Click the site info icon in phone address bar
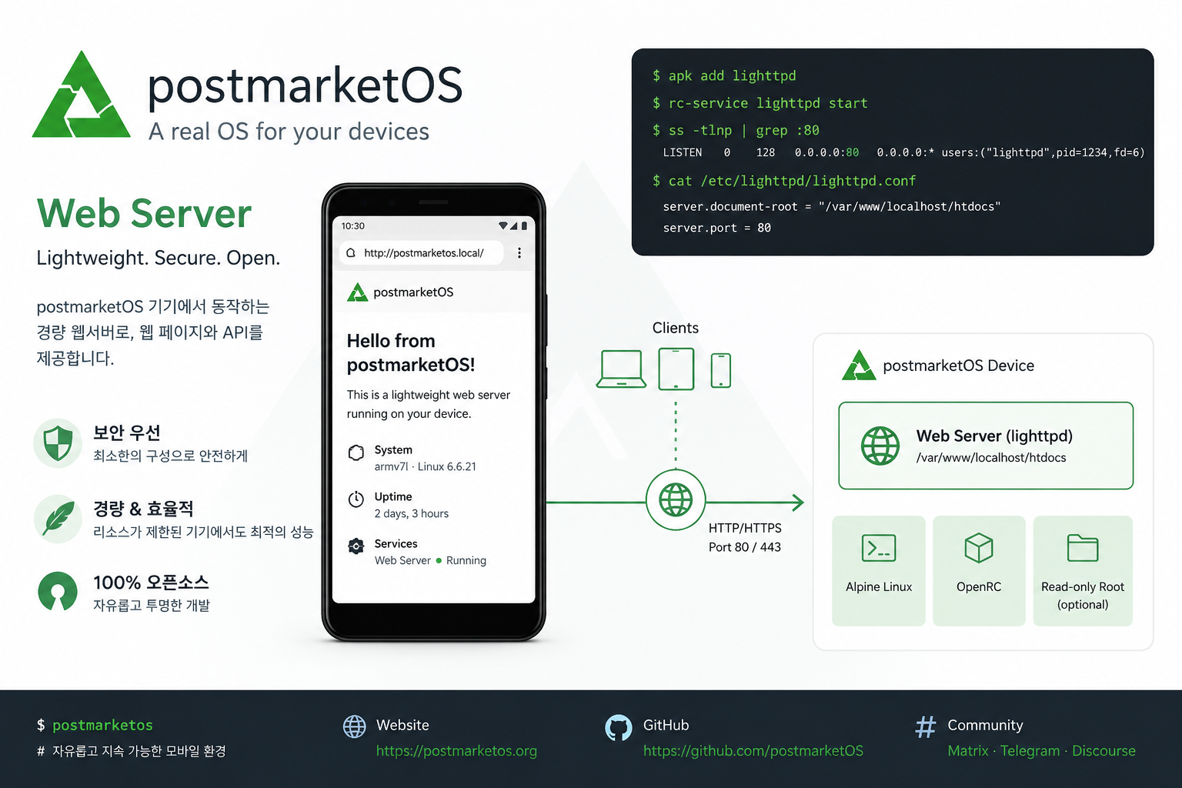The height and width of the screenshot is (788, 1182). (351, 253)
